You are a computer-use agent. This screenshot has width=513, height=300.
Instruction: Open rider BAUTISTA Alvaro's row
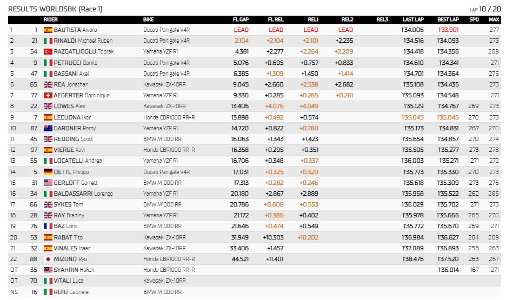point(255,30)
